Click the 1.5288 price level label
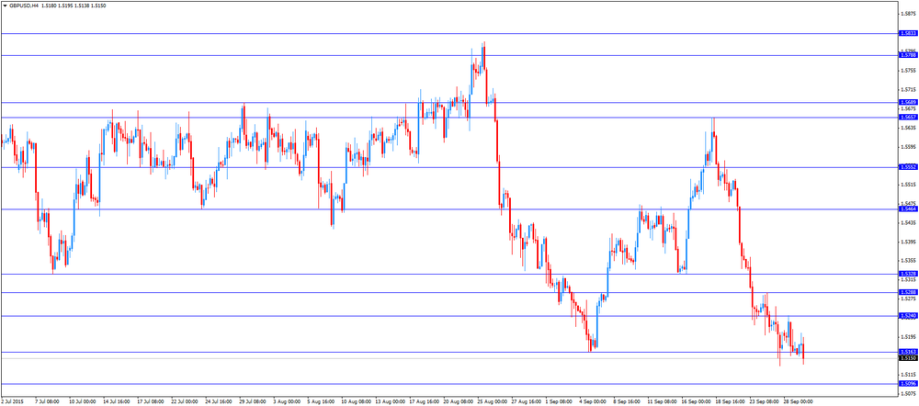919x406 pixels. 907,292
